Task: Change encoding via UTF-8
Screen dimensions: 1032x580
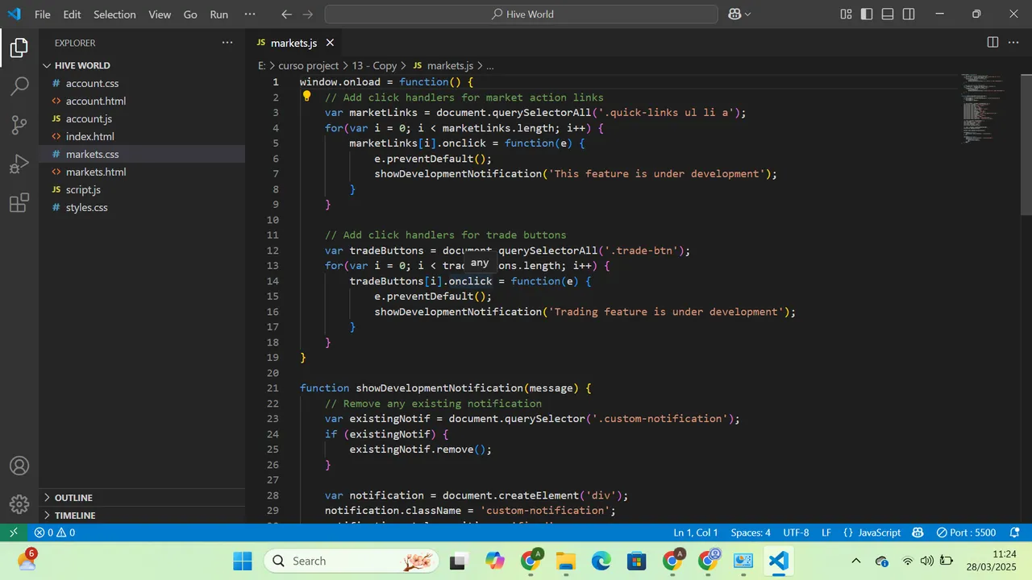Action: click(796, 532)
